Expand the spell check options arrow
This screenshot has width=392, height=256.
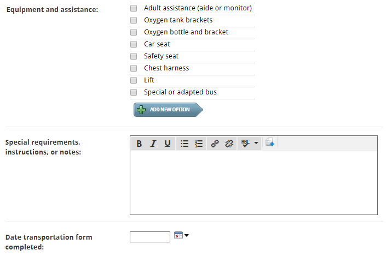pyautogui.click(x=256, y=143)
